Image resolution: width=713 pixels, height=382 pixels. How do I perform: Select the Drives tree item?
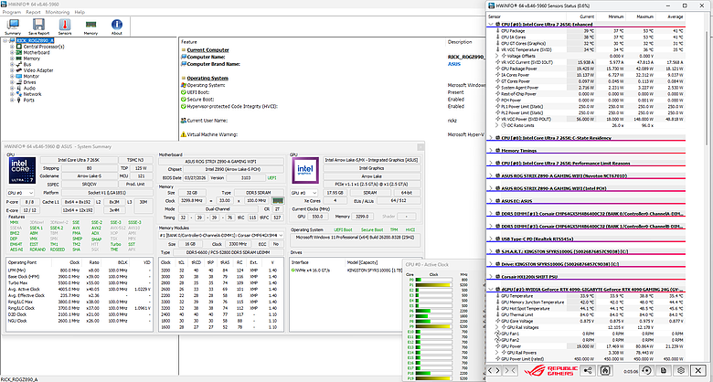pos(29,82)
